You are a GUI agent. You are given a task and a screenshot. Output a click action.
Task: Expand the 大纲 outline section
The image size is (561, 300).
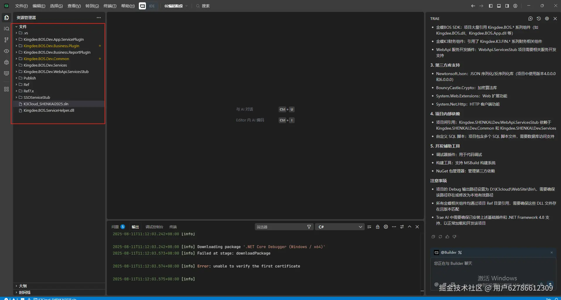[x=23, y=286]
